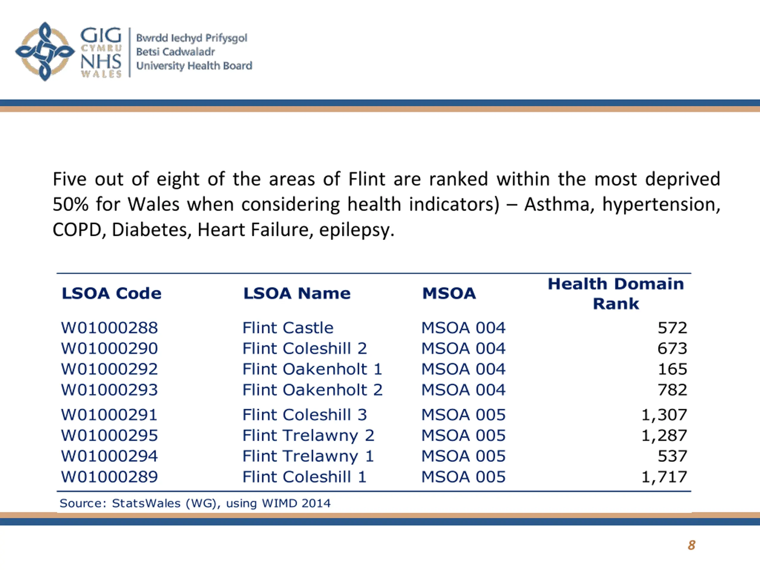
Task: Click the rank value 1,717
Action: coord(664,477)
